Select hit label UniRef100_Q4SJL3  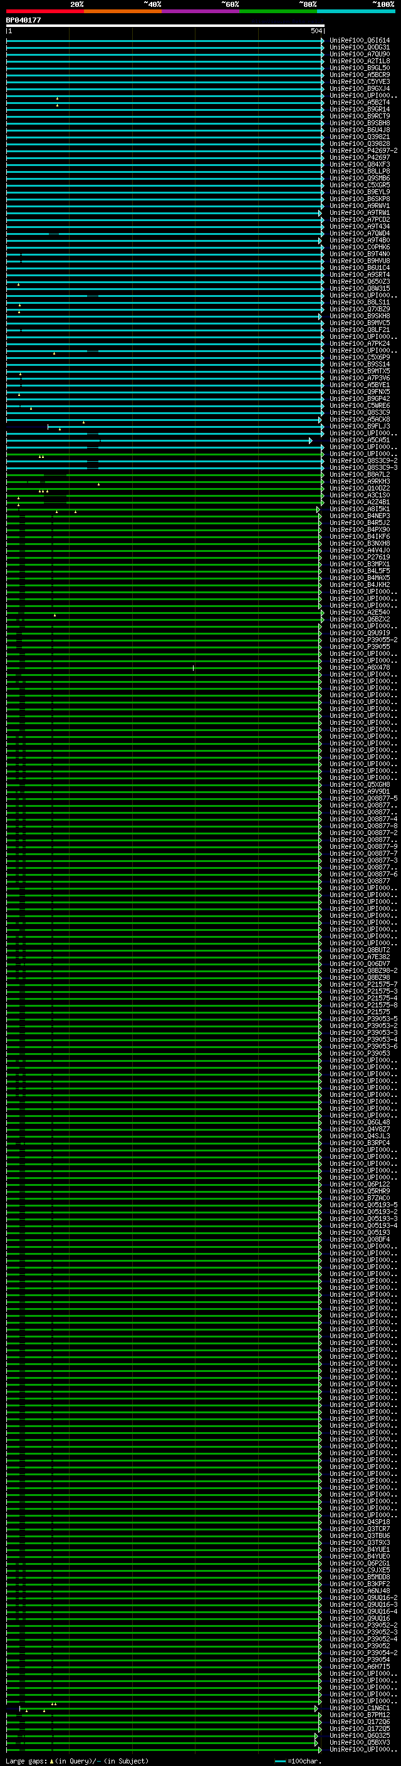[360, 1136]
